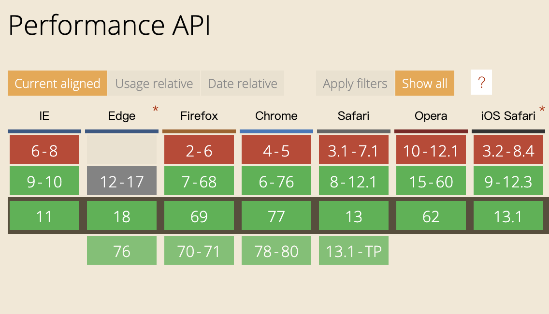Click the asterisk note next to Edge
The height and width of the screenshot is (314, 549).
156,110
